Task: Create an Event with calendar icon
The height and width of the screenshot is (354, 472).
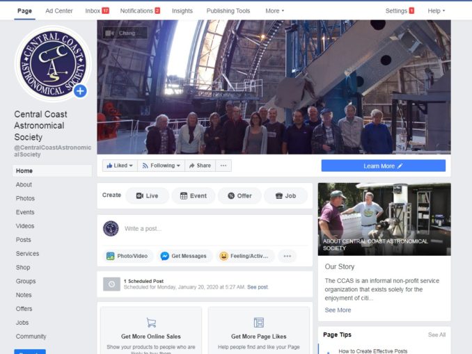Action: pos(194,196)
